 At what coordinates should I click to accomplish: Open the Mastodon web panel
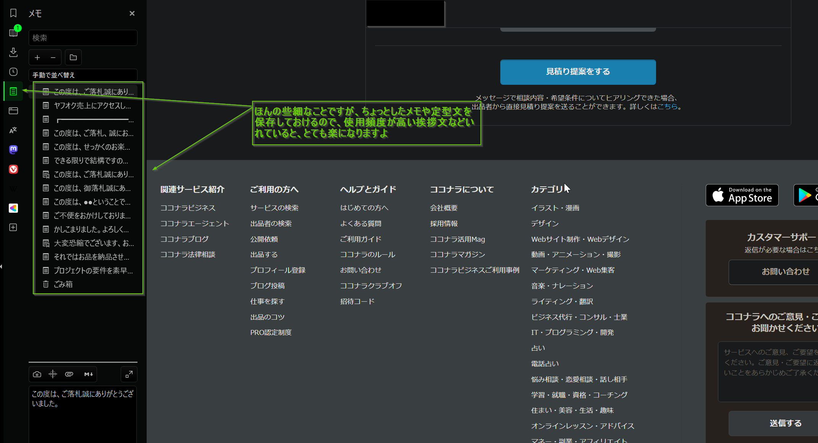pos(13,150)
